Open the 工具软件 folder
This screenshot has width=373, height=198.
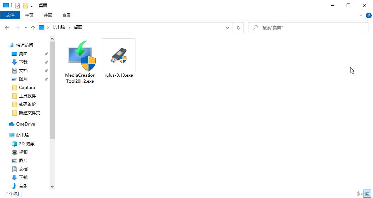(27, 96)
